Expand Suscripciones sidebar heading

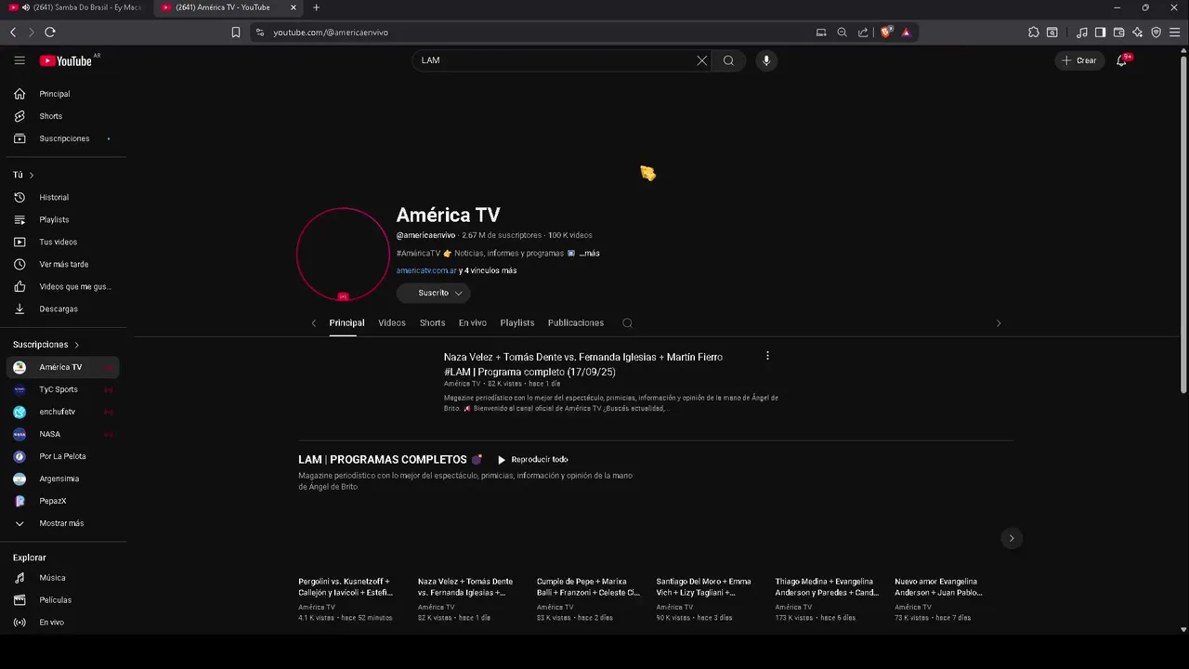pyautogui.click(x=46, y=345)
